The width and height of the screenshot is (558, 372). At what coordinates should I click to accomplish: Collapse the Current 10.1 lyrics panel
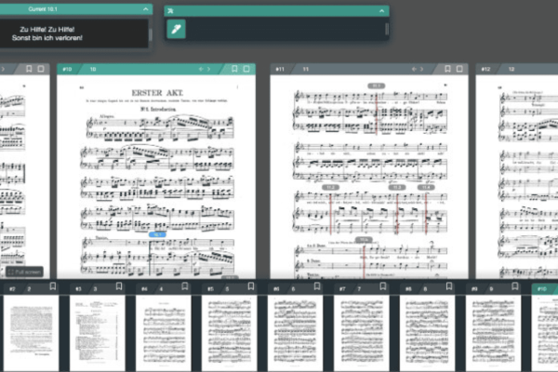point(146,9)
